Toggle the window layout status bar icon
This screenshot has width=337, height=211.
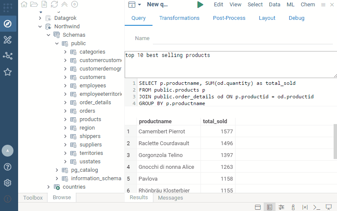(258, 207)
